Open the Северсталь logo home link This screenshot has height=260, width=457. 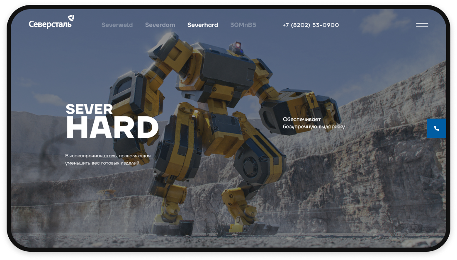pyautogui.click(x=51, y=22)
